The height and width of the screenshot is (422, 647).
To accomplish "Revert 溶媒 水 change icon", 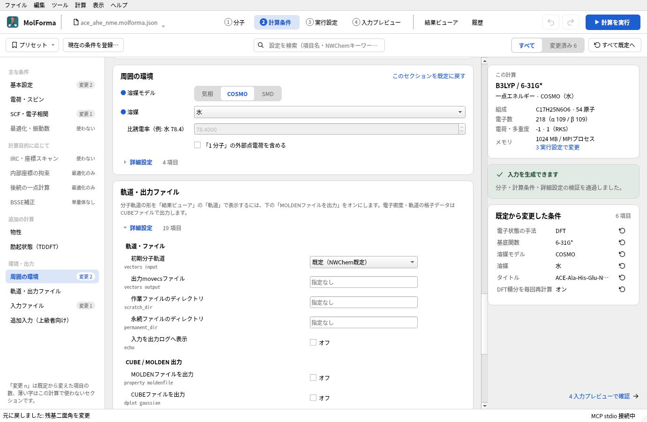I will tap(622, 266).
